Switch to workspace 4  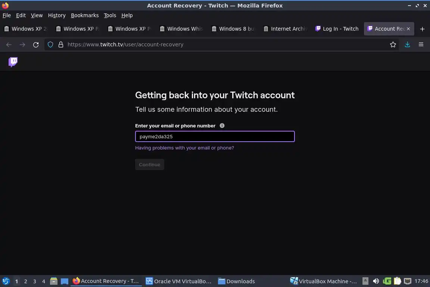(44, 281)
